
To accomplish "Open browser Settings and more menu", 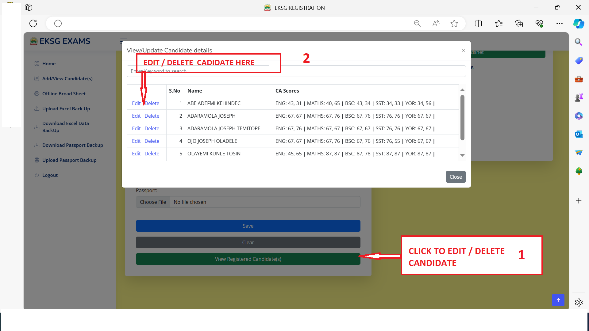I will click(x=560, y=23).
